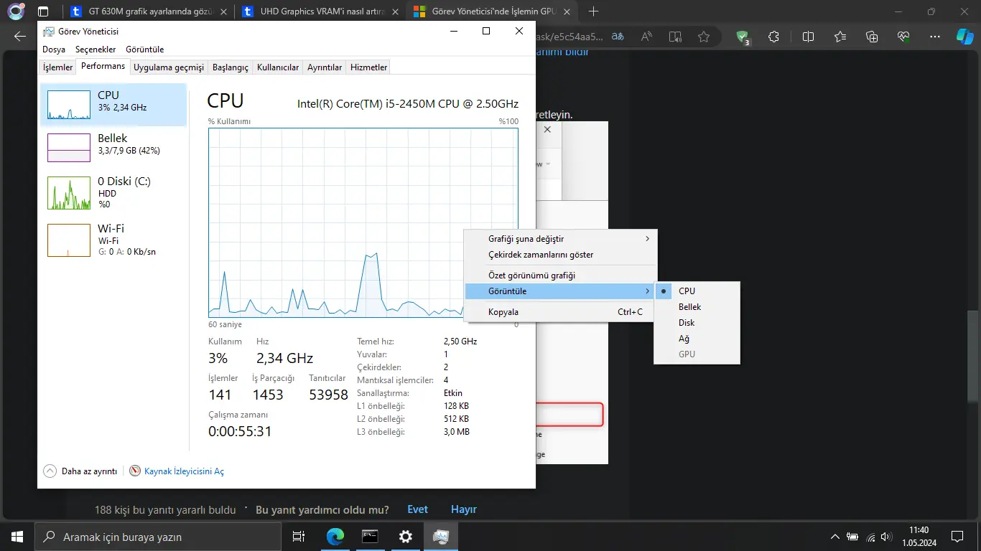The image size is (981, 551).
Task: Click the immersive reader icon in the address bar
Action: click(675, 37)
